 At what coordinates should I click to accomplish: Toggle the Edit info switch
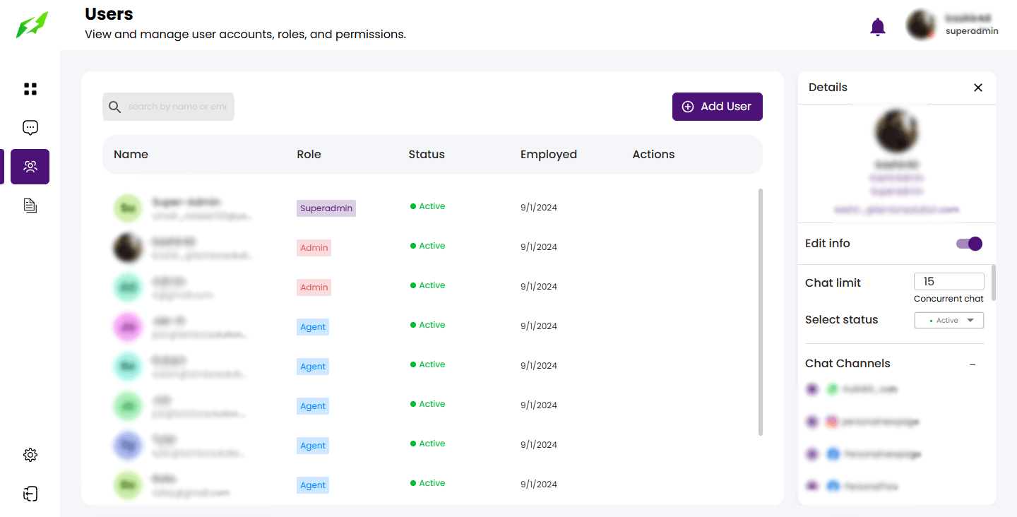[969, 244]
